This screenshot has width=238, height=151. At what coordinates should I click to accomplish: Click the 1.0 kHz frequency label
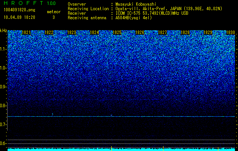coord(3,68)
